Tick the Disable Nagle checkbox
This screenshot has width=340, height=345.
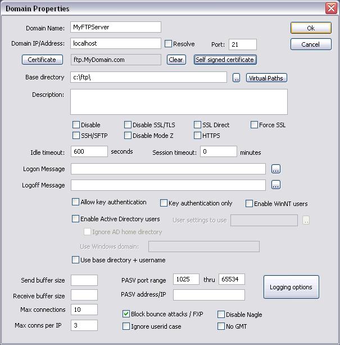pos(221,315)
